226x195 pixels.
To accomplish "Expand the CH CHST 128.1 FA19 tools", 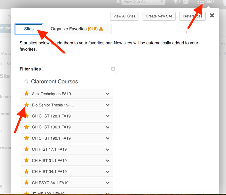I will pos(107,116).
